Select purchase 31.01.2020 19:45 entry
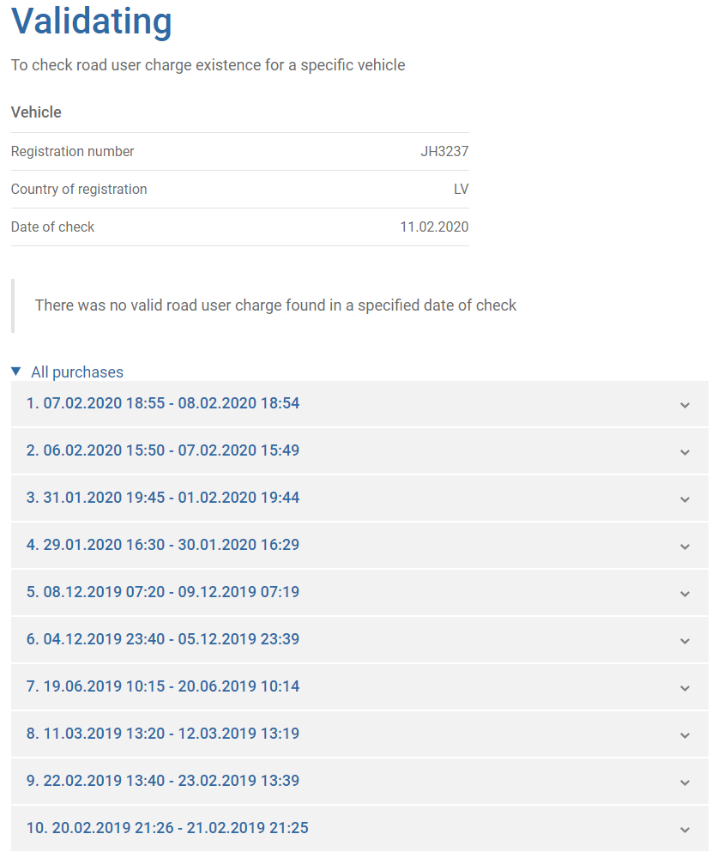 point(359,499)
